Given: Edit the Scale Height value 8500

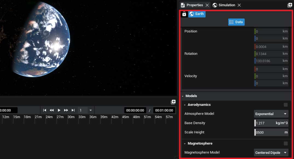Looking at the screenshot, I should (x=271, y=133).
